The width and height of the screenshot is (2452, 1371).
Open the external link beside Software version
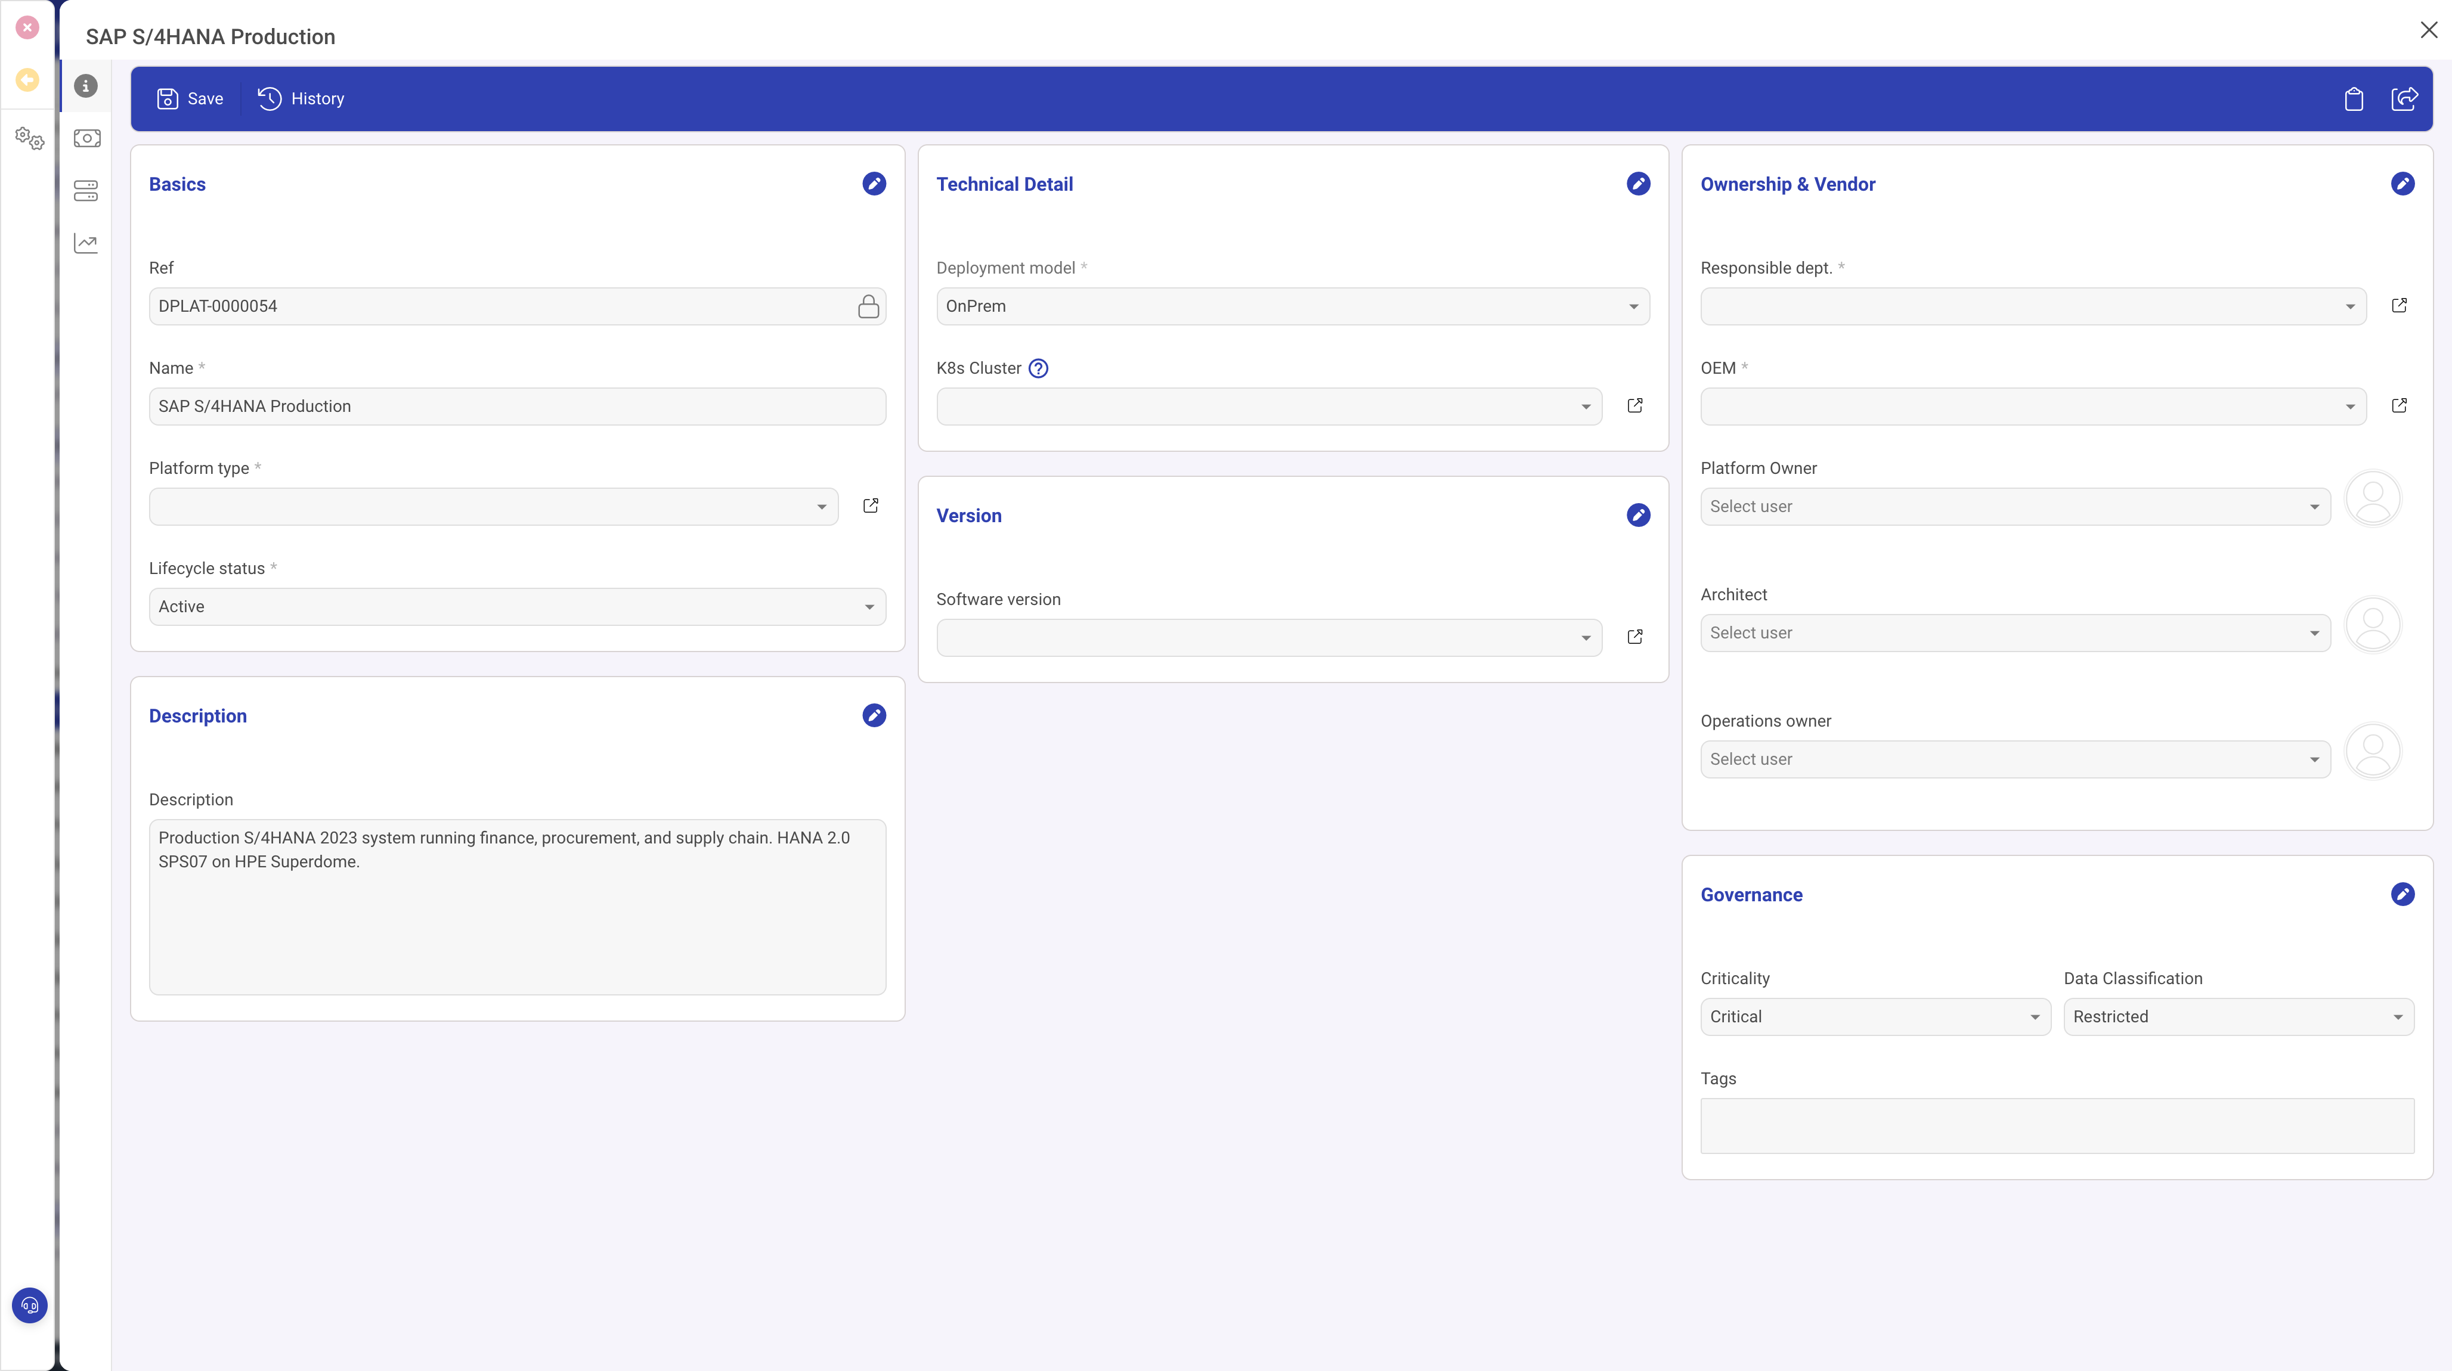pyautogui.click(x=1634, y=637)
